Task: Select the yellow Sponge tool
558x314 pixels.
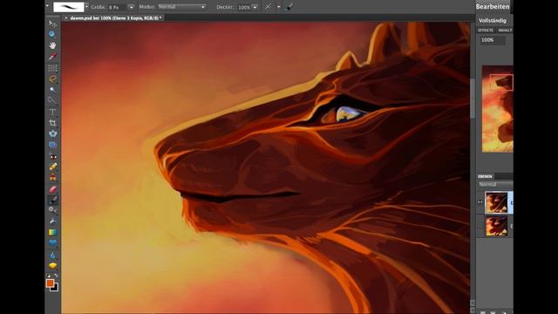Action: tap(52, 265)
